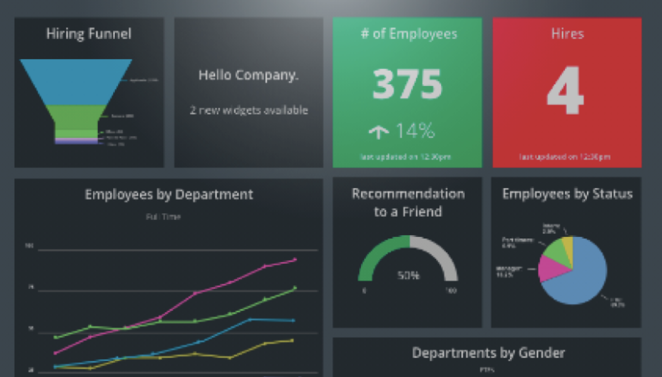Open the '2 new widgets available' notice

coord(249,110)
